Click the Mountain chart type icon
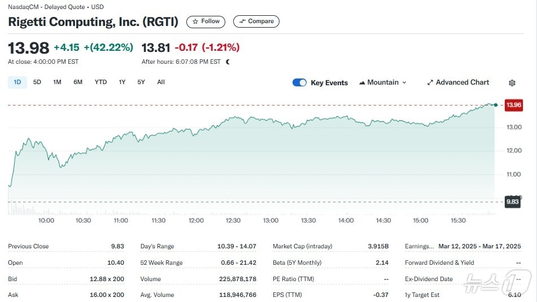Image resolution: width=537 pixels, height=302 pixels. tap(362, 83)
